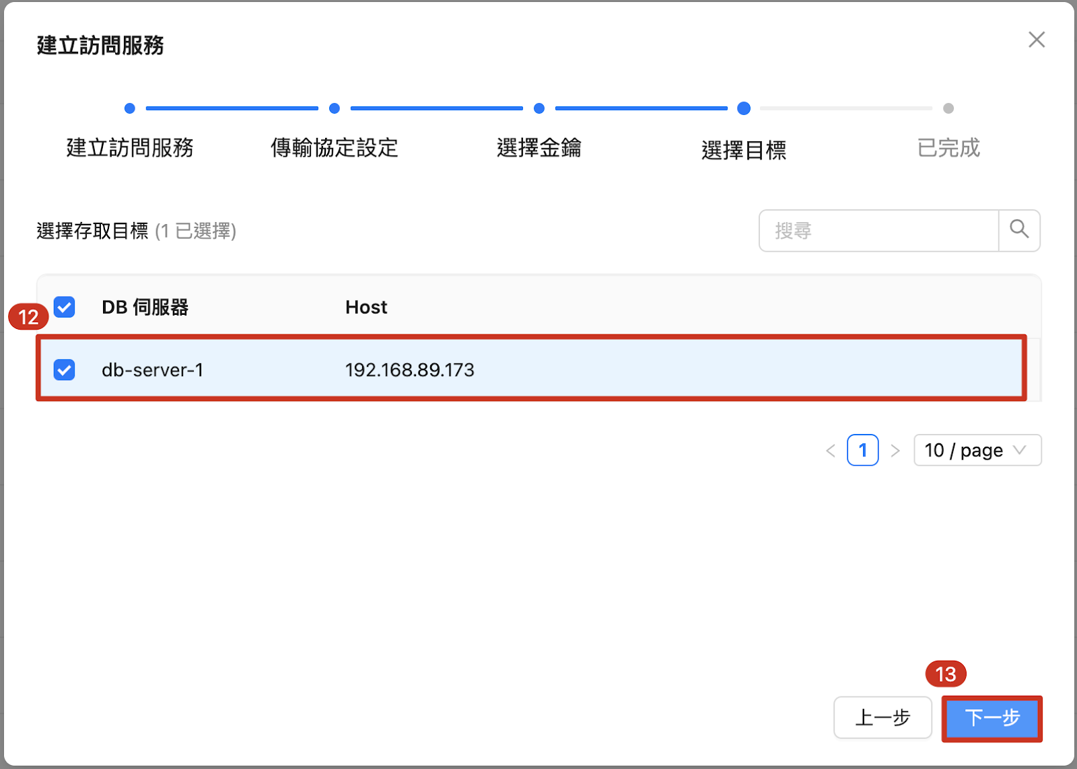The height and width of the screenshot is (769, 1077).
Task: Click the search magnifier icon
Action: pyautogui.click(x=1019, y=230)
